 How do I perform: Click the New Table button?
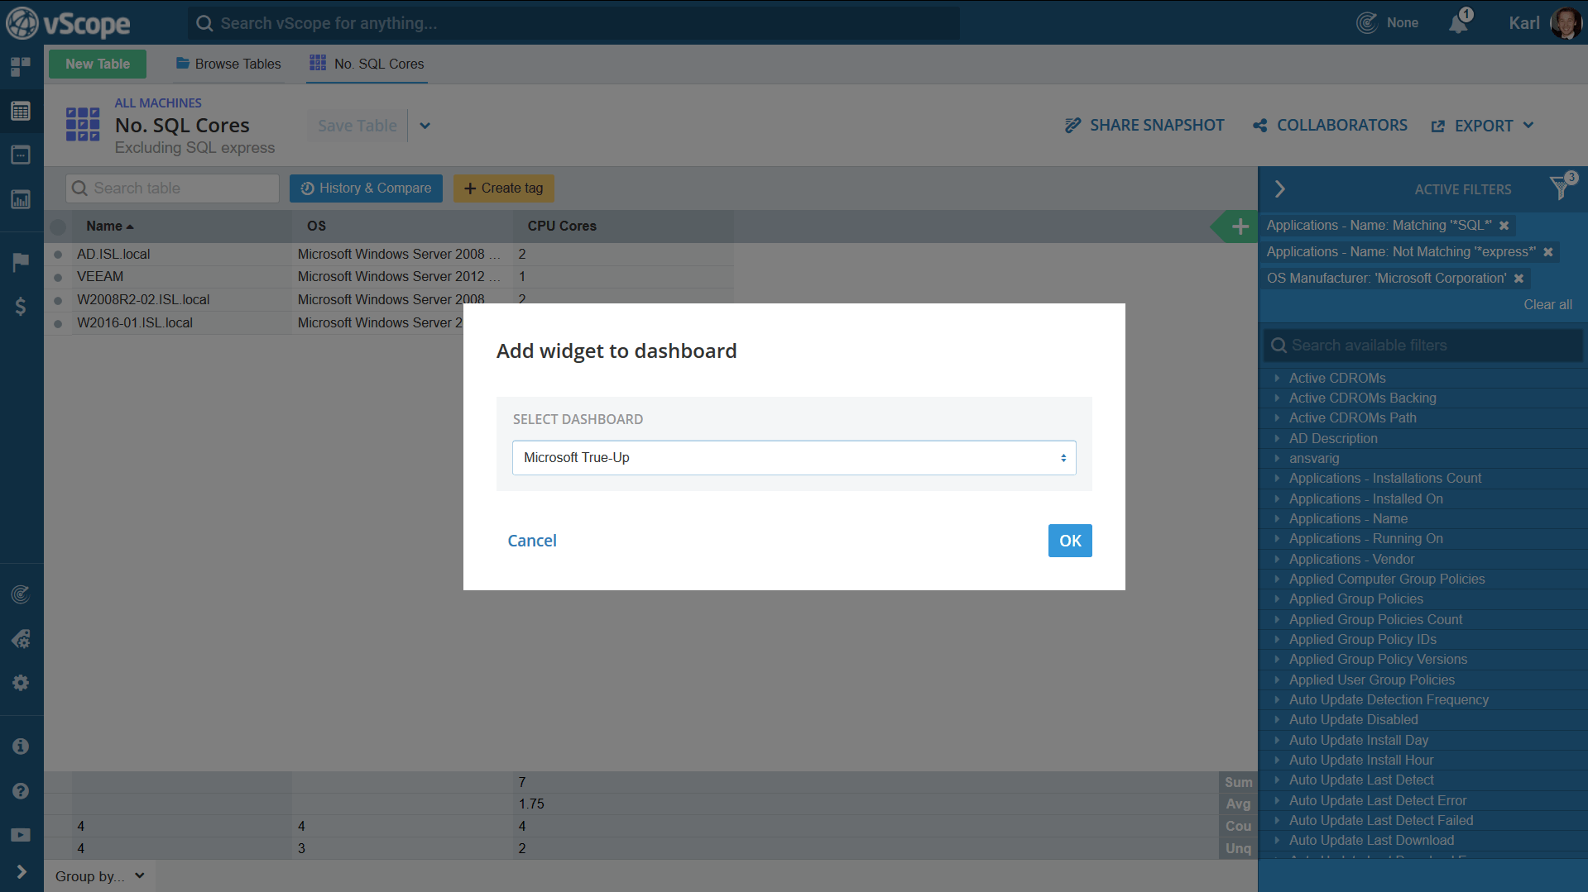[x=98, y=64]
